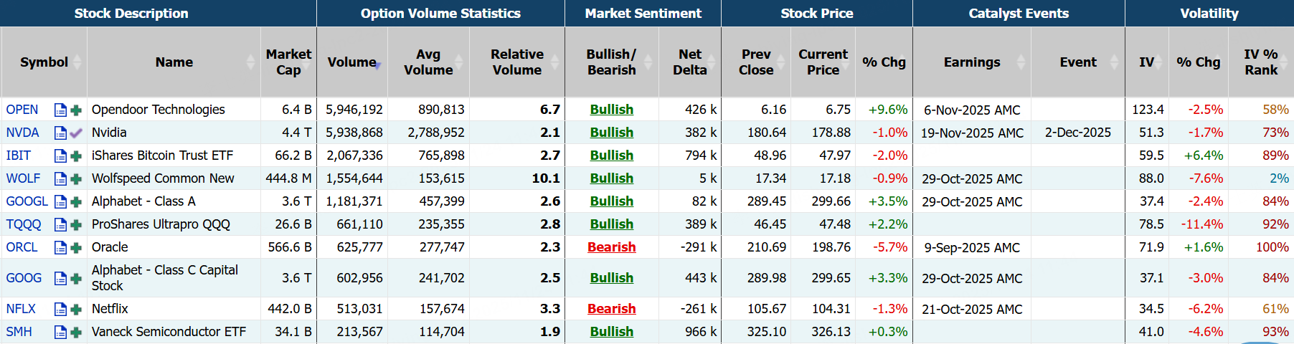Click the purple checkmark icon next to NVDA
1294x344 pixels.
(x=76, y=133)
